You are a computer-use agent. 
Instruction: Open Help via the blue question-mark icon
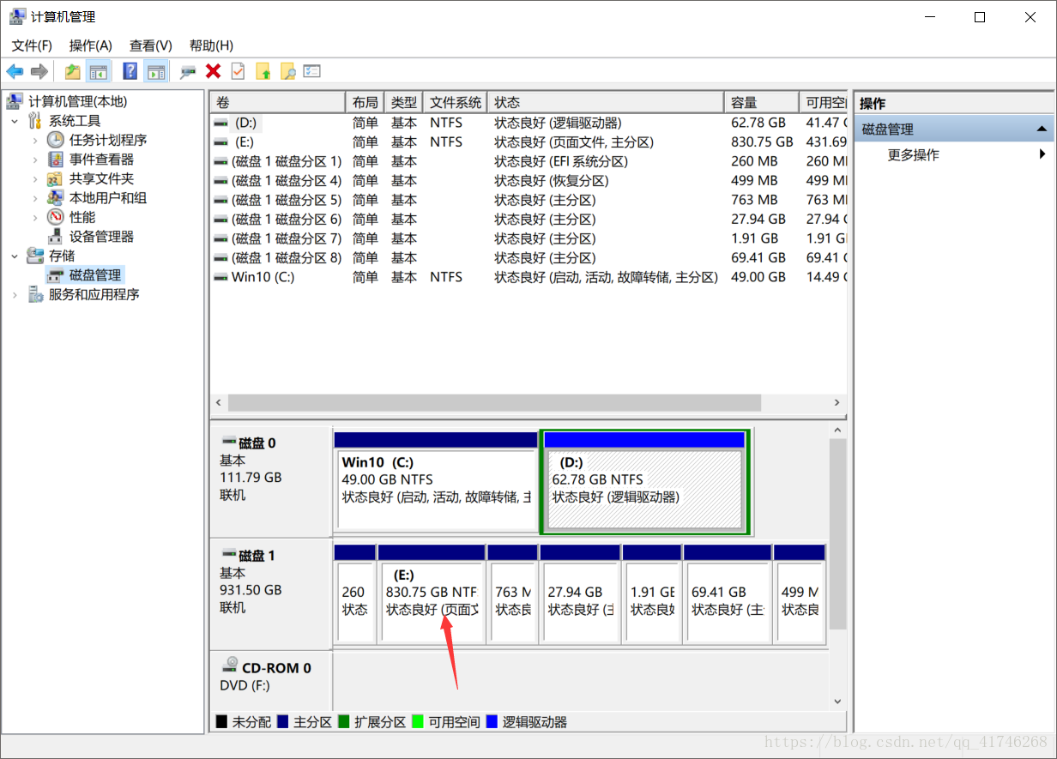tap(130, 71)
